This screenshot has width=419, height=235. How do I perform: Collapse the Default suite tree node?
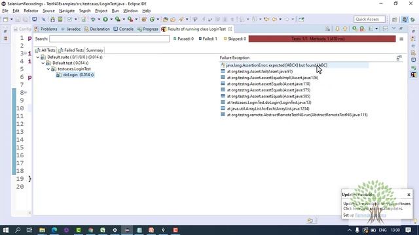pyautogui.click(x=38, y=57)
